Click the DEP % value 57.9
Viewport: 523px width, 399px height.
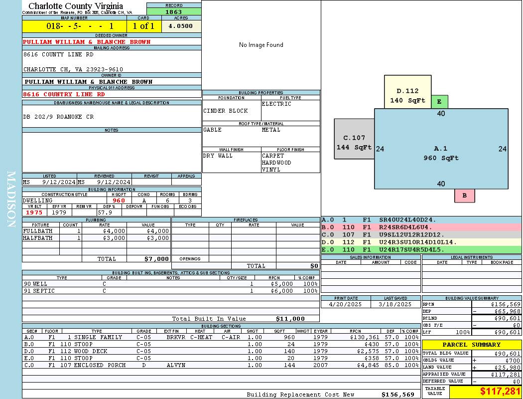[x=105, y=212]
